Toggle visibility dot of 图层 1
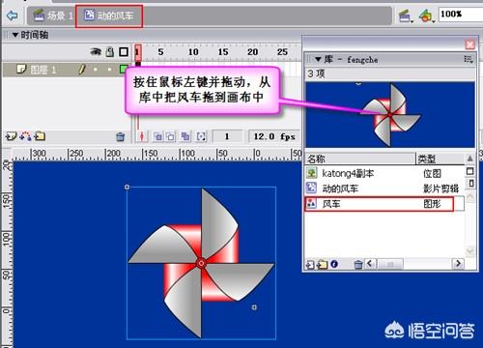483x348 pixels. 96,70
